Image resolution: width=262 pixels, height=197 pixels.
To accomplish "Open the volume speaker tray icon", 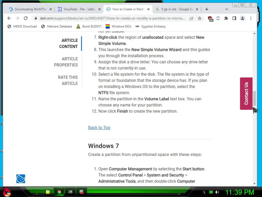I will [x=217, y=192].
